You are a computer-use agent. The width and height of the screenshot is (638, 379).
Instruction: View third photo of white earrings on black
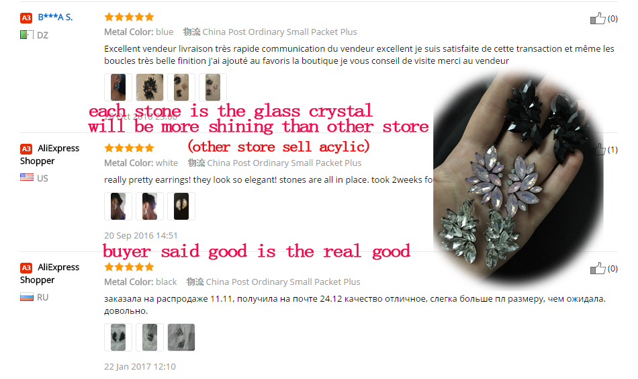181,206
